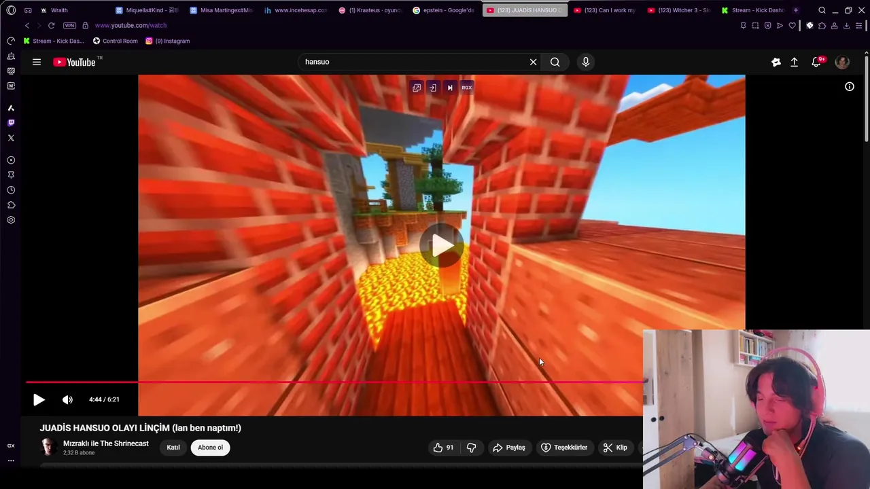The image size is (870, 489).
Task: Switch to the epstein Google tab
Action: click(444, 10)
